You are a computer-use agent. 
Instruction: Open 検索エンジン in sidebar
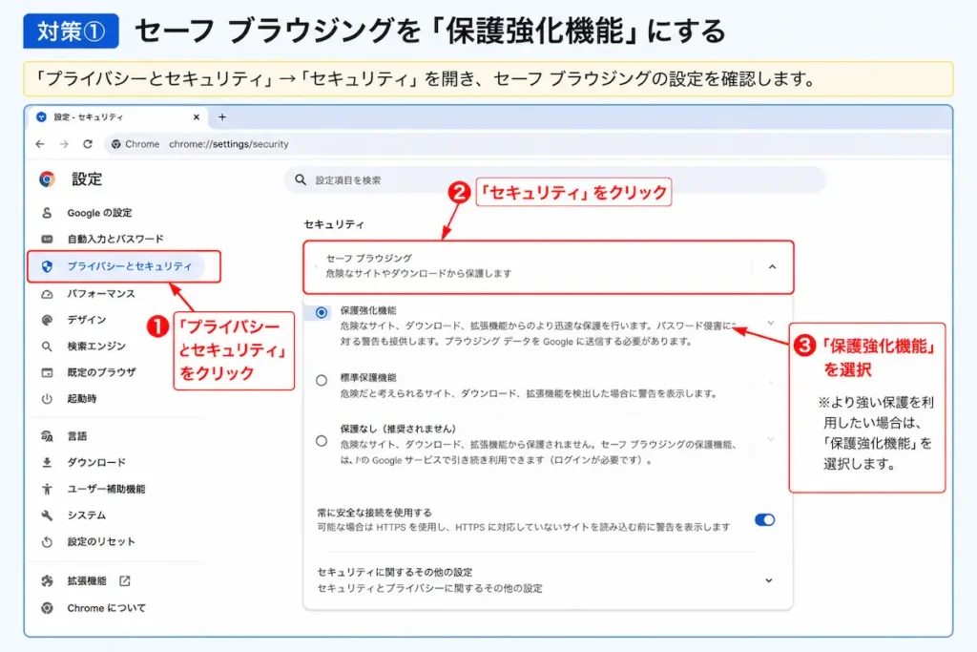click(96, 346)
